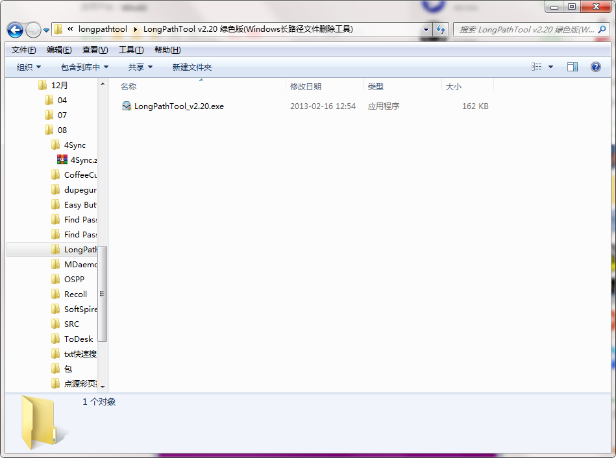Click 1 个对象 text in details pane
Image resolution: width=616 pixels, height=458 pixels.
99,402
